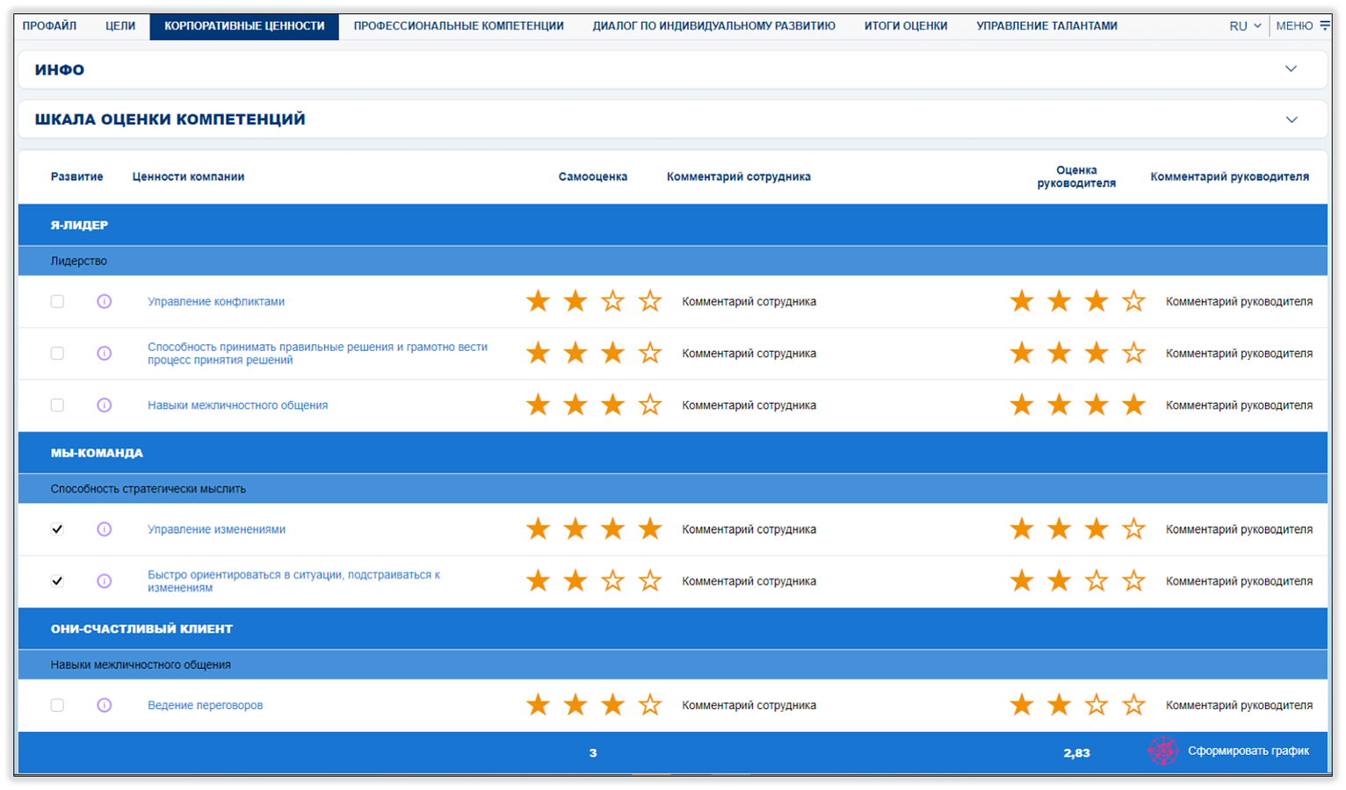Viewport: 1346px width, 790px height.
Task: Open the Управление конфликтами link
Action: [216, 301]
